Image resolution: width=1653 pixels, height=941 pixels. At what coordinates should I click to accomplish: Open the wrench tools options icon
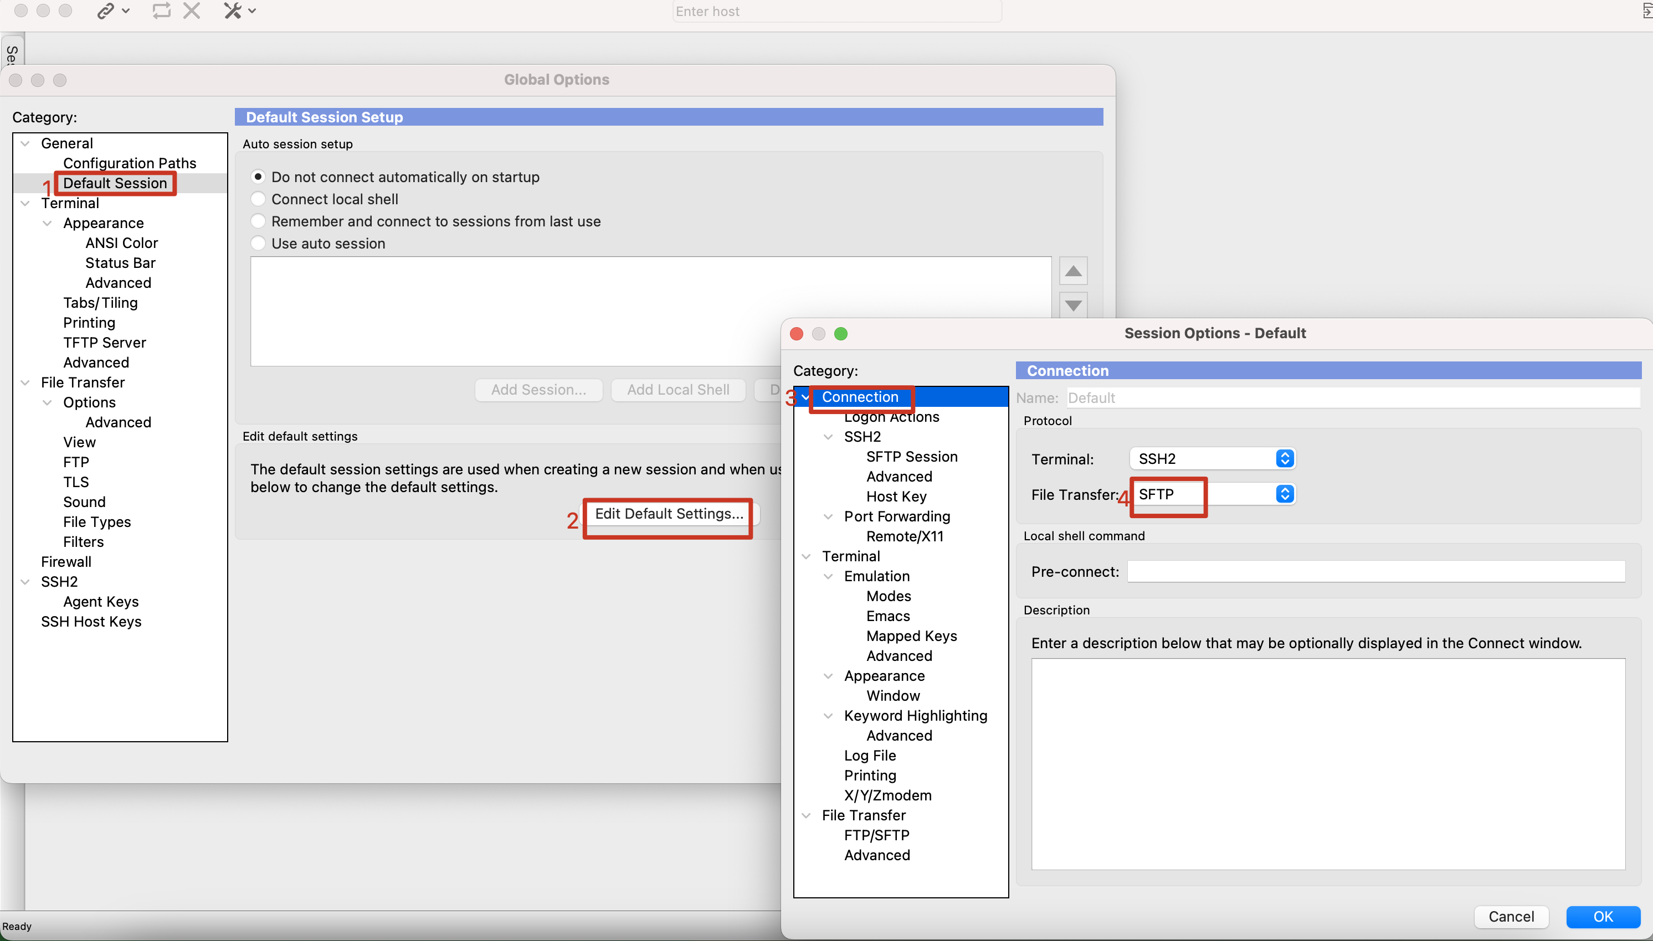tap(233, 11)
